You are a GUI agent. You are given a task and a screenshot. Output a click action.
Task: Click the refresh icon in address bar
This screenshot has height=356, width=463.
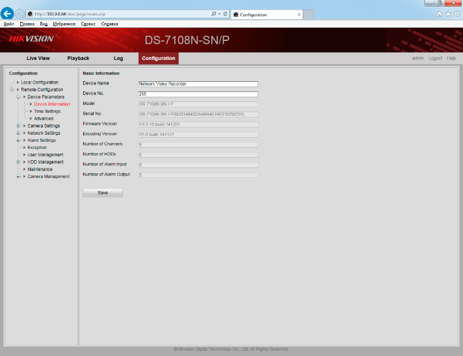(226, 14)
